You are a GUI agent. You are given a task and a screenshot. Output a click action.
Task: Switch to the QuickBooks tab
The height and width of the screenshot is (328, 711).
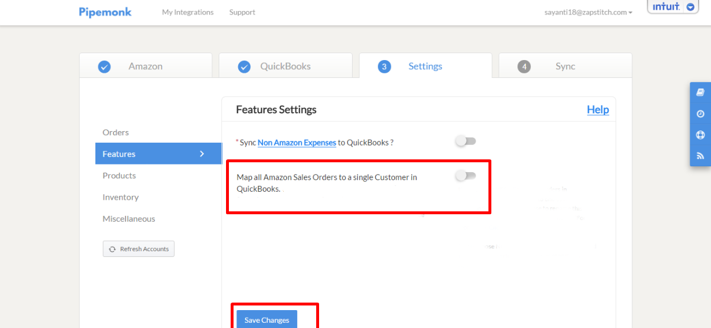(x=286, y=65)
